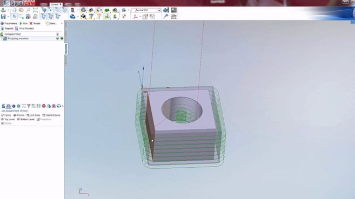Switch to the selected top ribbon tab
Image resolution: width=355 pixels, height=199 pixels.
click(x=56, y=4)
